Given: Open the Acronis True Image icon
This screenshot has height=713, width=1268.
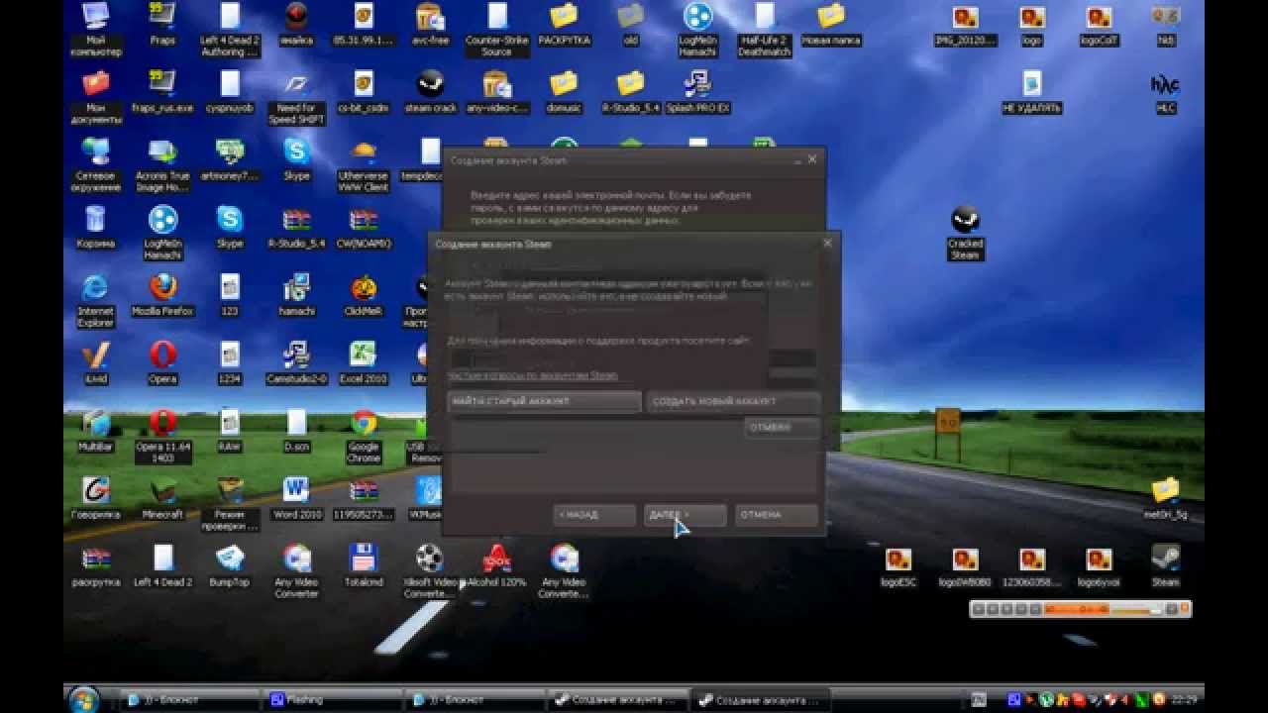Looking at the screenshot, I should (x=162, y=165).
